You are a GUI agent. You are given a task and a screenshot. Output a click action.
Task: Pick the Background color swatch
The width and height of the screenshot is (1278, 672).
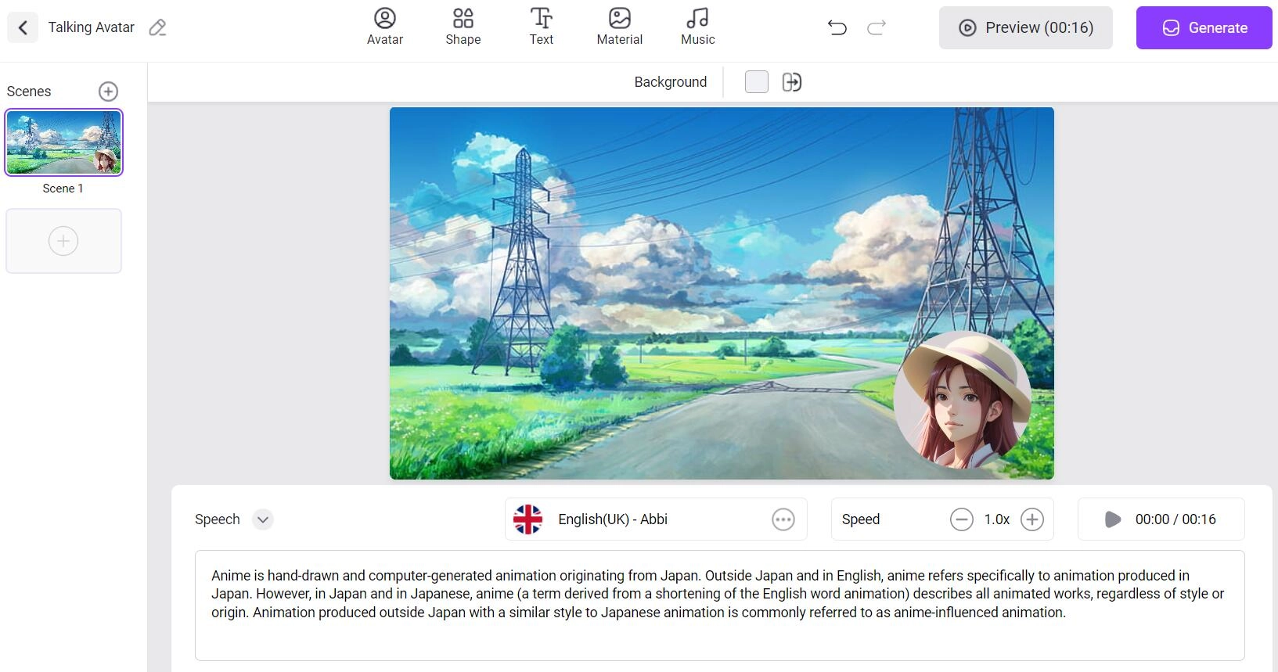[x=757, y=82]
